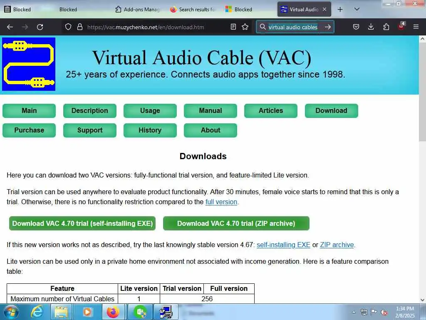Click the network tray icon
The width and height of the screenshot is (426, 320).
[364, 312]
